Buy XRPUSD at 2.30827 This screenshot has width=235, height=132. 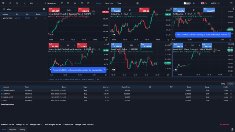point(146,45)
